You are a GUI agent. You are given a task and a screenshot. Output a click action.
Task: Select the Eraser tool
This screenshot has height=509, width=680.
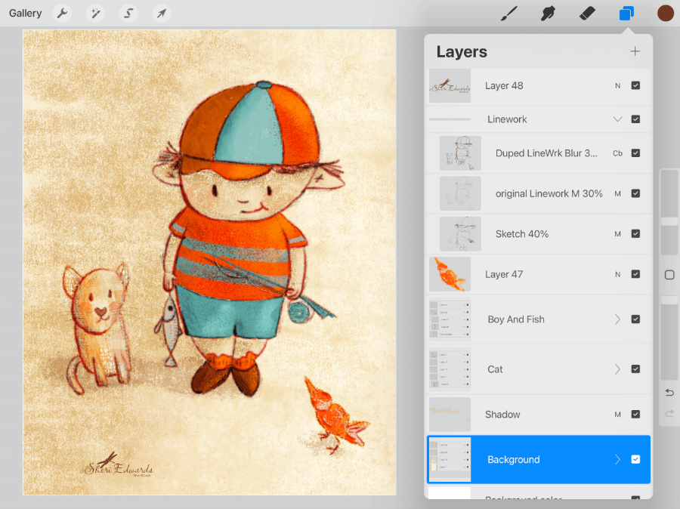pyautogui.click(x=587, y=14)
